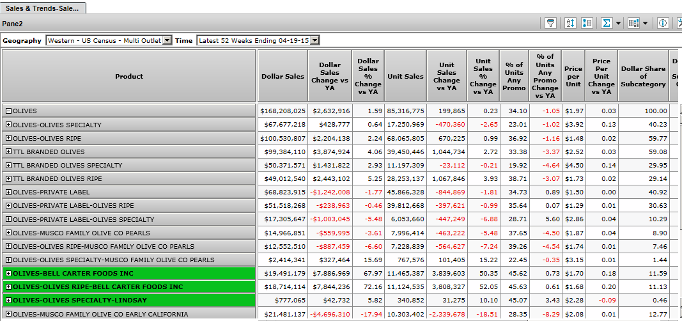Select the Sales & Trends tab
The height and width of the screenshot is (321, 682).
point(43,8)
